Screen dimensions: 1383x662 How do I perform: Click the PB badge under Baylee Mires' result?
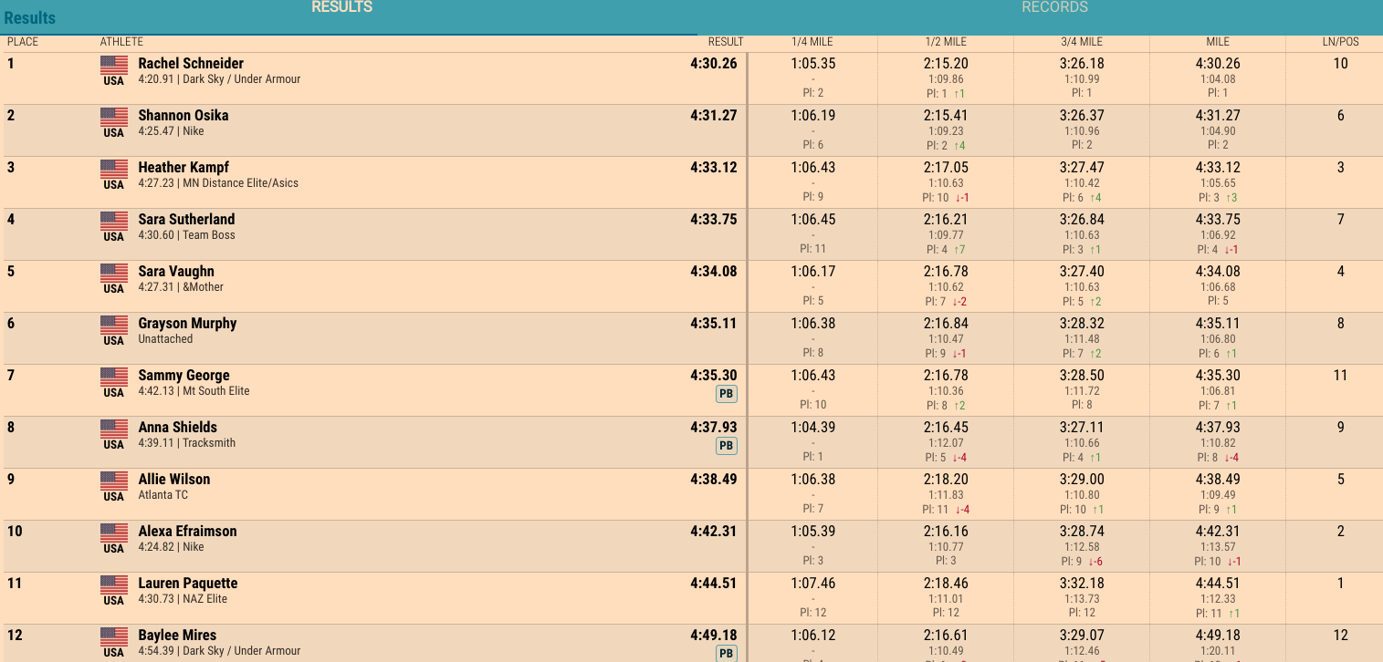[x=726, y=654]
